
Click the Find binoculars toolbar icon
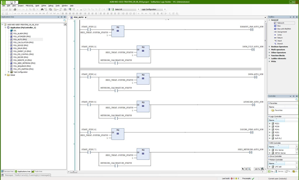point(42,9)
